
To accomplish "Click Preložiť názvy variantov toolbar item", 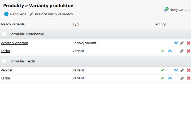I will pyautogui.click(x=54, y=14).
